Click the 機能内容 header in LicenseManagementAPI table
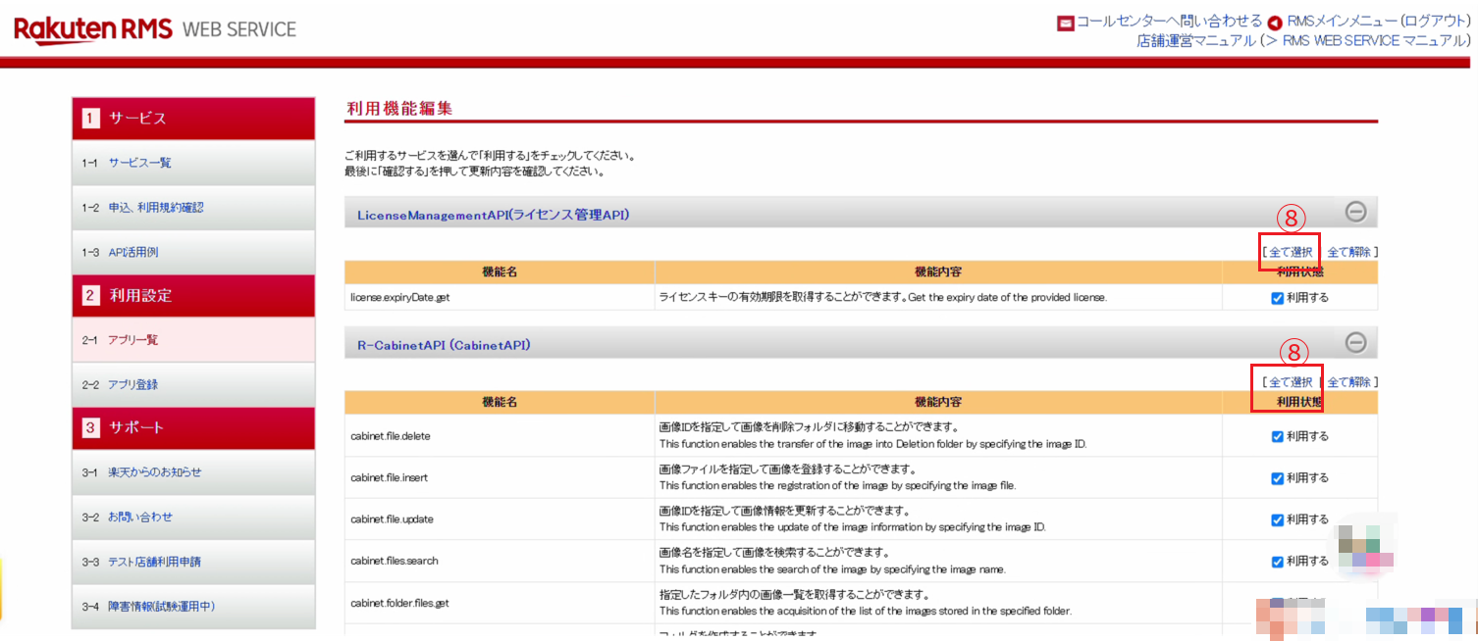The image size is (1478, 641). [x=938, y=271]
